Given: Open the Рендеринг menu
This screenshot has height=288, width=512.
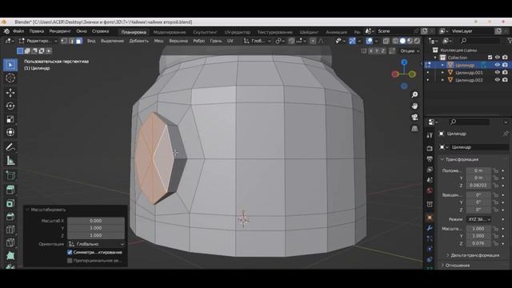Looking at the screenshot, I should click(x=60, y=31).
